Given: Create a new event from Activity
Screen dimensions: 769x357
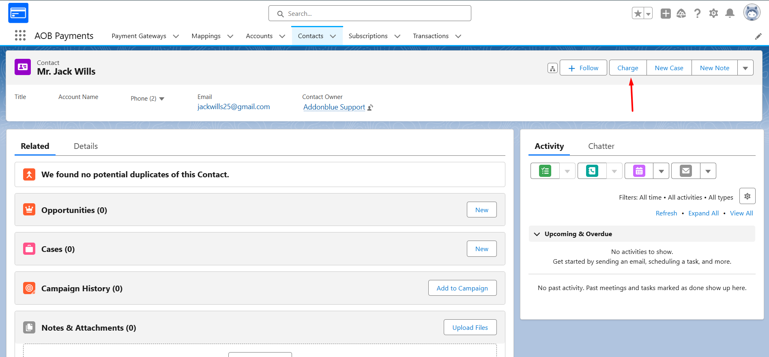Looking at the screenshot, I should tap(639, 171).
